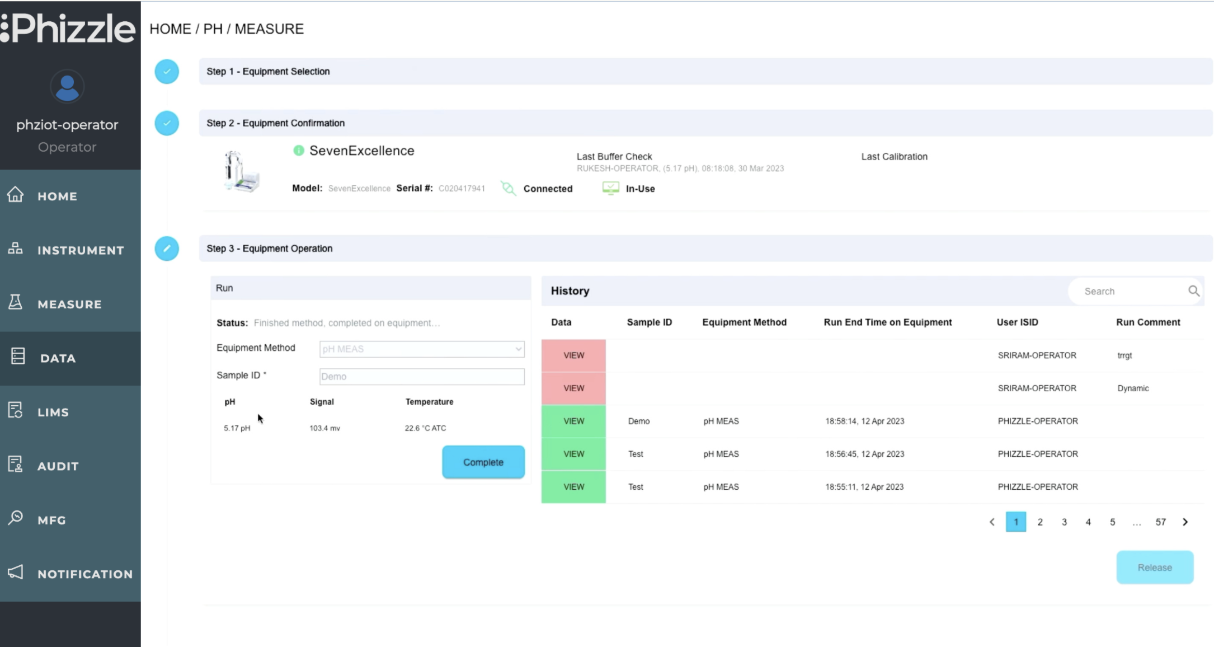Open the Notification megaphone icon
Screen dimensions: 1214x647
15,572
